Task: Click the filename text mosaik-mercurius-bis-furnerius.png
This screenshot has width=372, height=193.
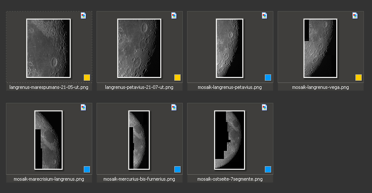Action: (x=139, y=179)
